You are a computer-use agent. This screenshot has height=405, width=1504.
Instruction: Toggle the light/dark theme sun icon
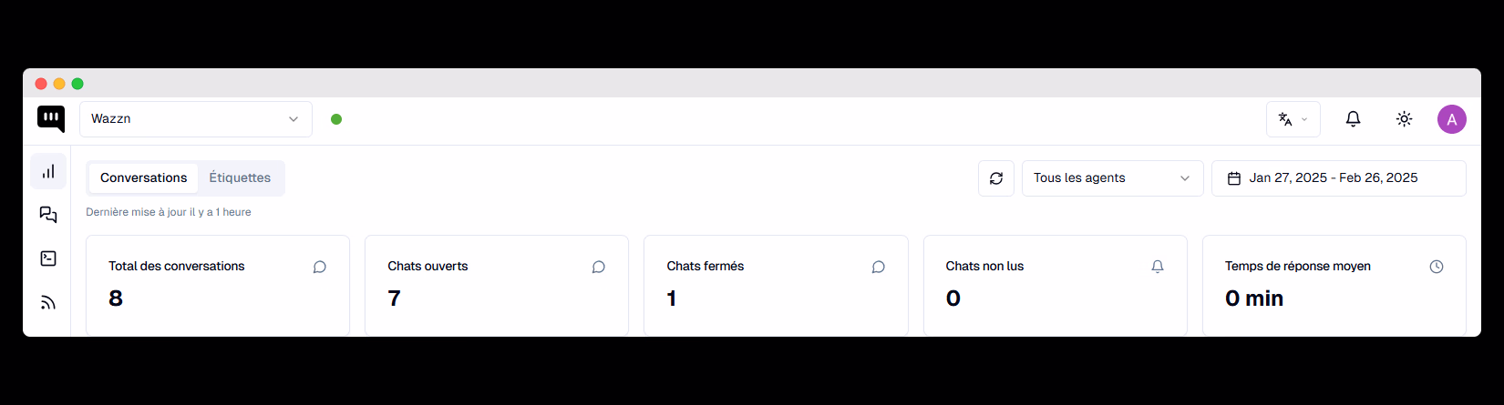point(1405,119)
